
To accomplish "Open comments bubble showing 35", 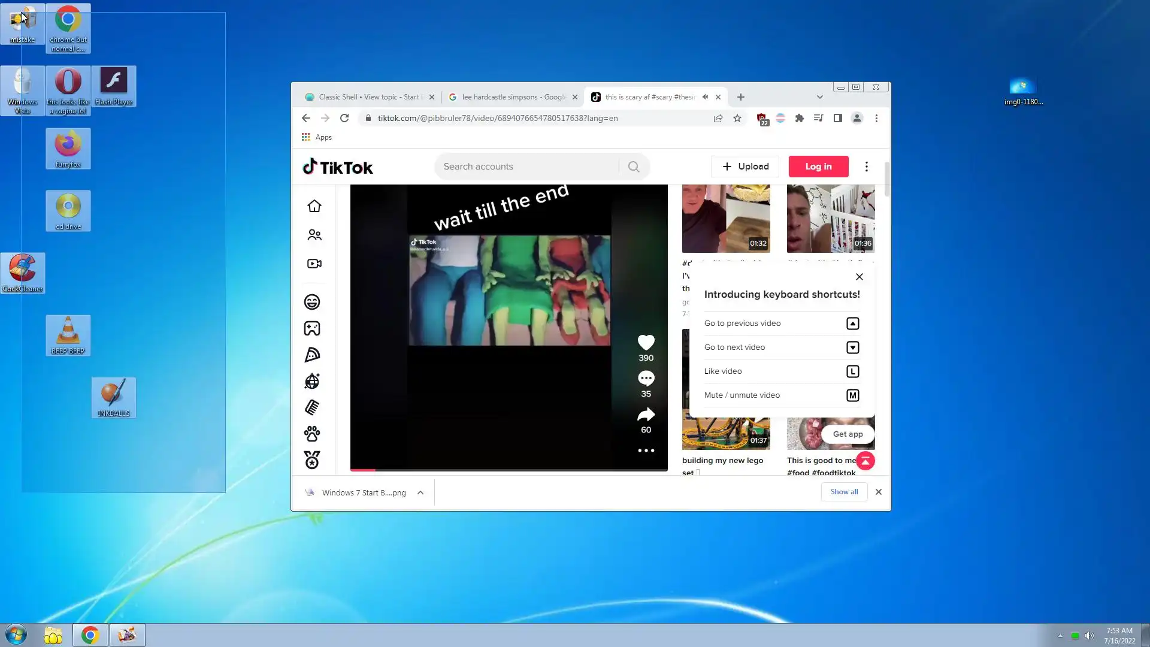I will click(646, 378).
